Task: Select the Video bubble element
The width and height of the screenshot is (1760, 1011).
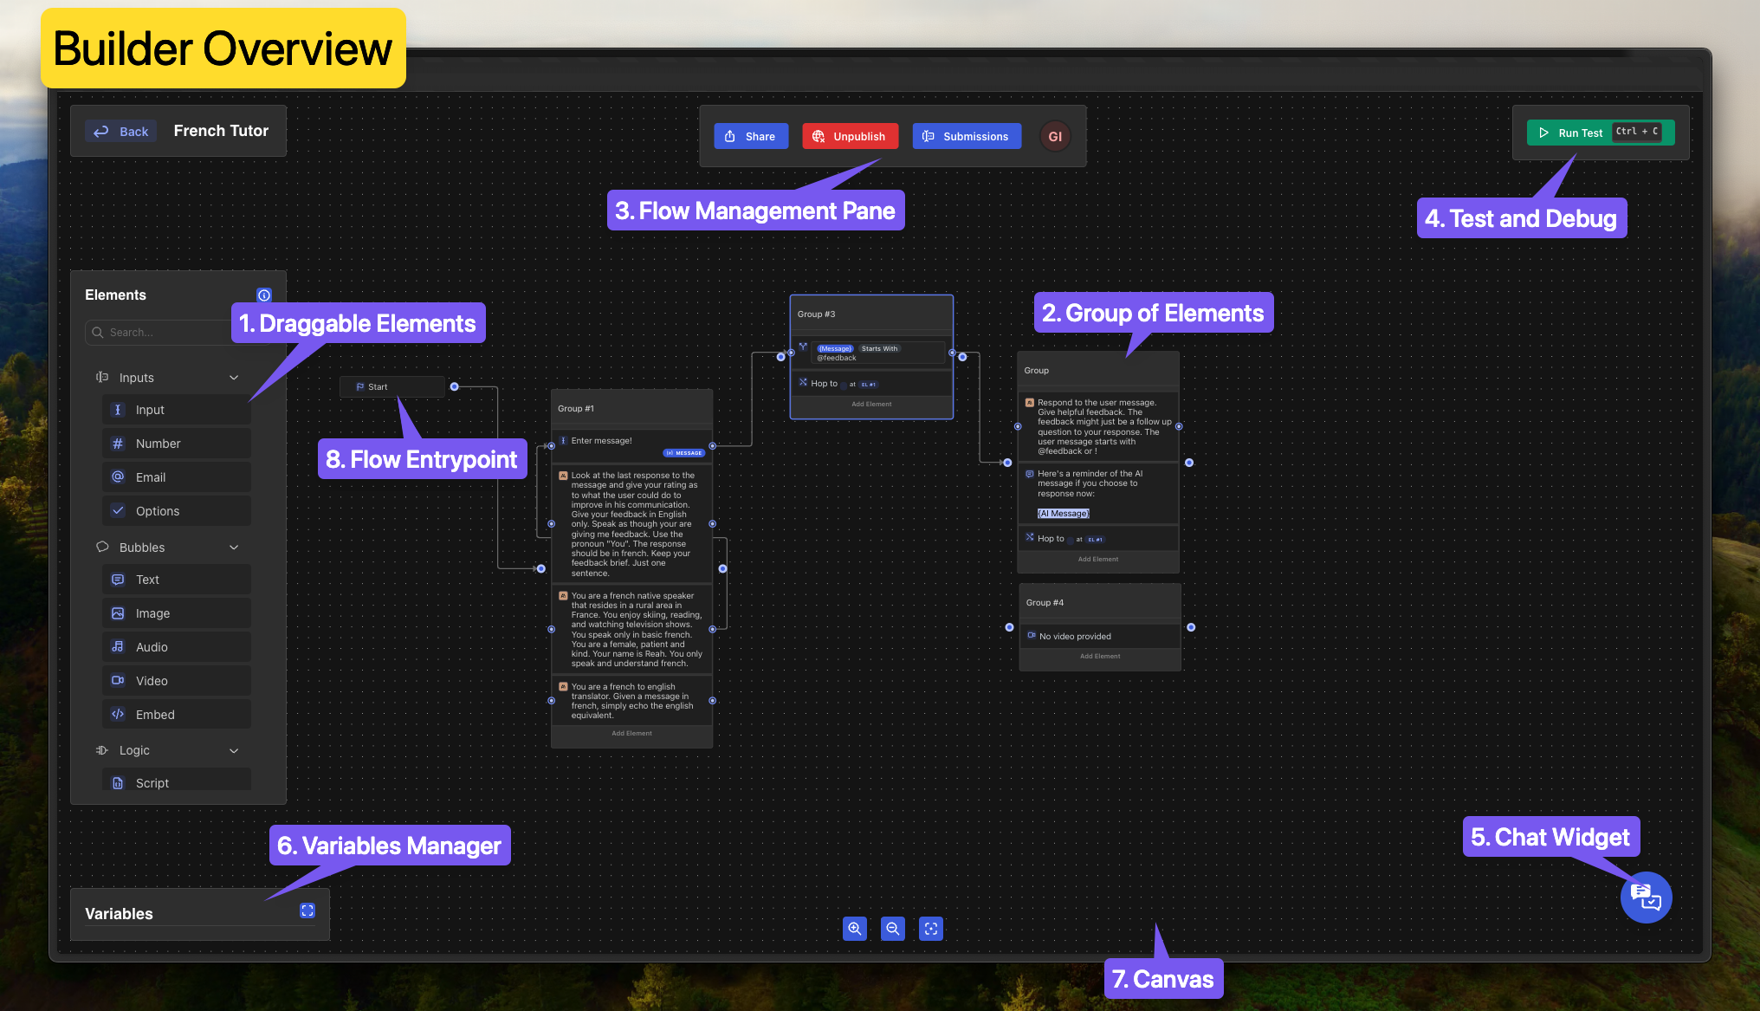Action: coord(177,681)
